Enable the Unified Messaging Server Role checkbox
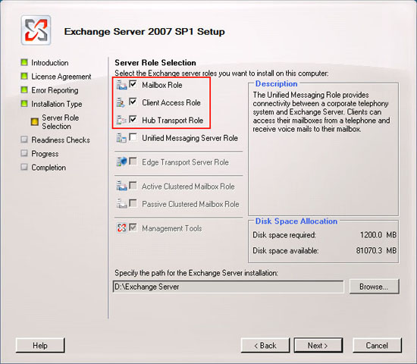The image size is (417, 364). coord(133,137)
